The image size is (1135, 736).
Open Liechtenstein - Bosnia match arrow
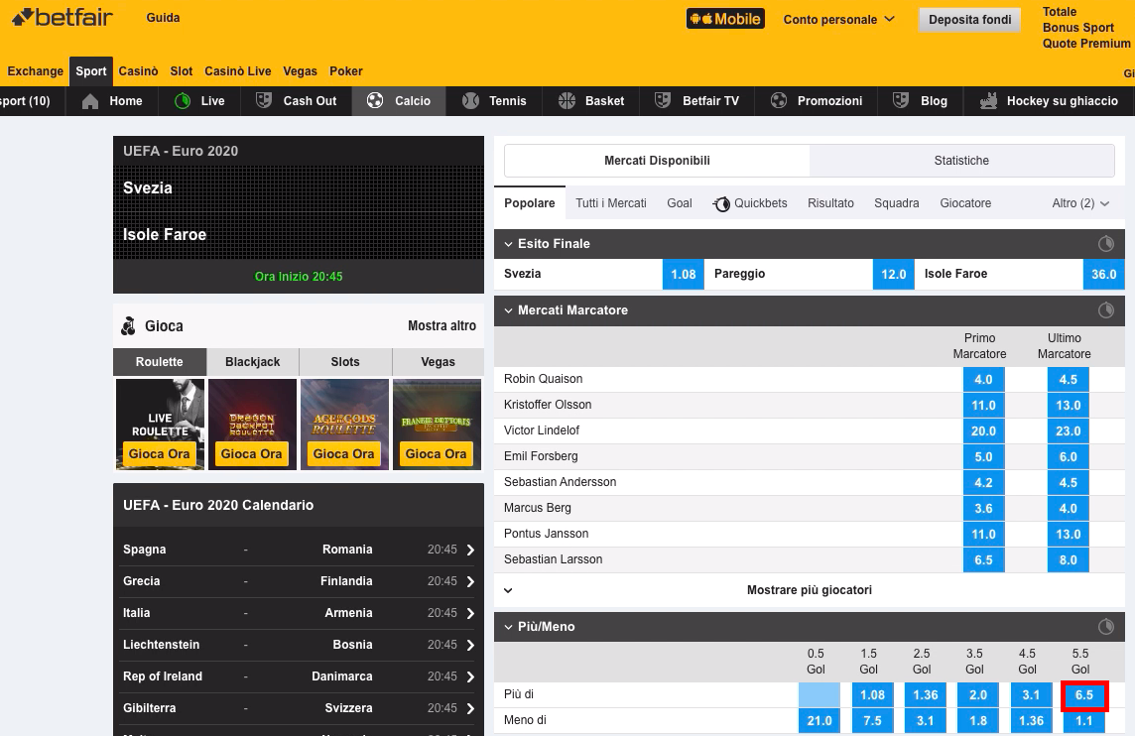(470, 646)
